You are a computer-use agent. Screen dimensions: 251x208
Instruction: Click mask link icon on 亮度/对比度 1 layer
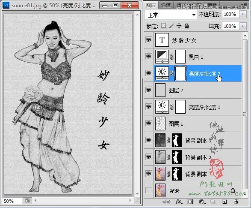(x=172, y=107)
